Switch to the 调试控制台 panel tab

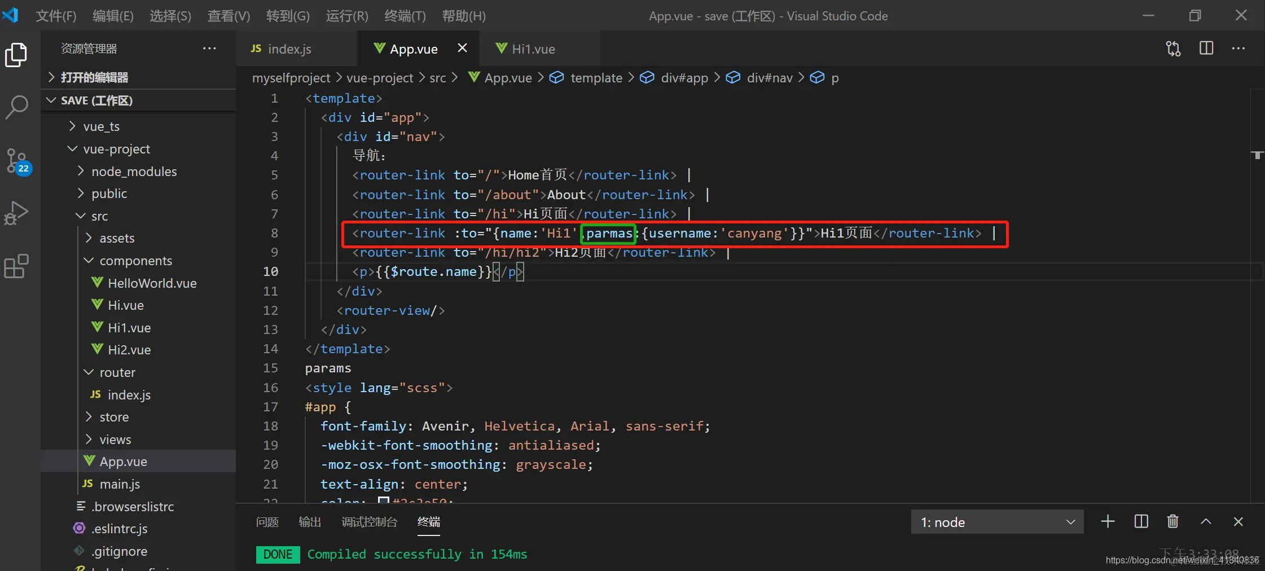point(370,522)
